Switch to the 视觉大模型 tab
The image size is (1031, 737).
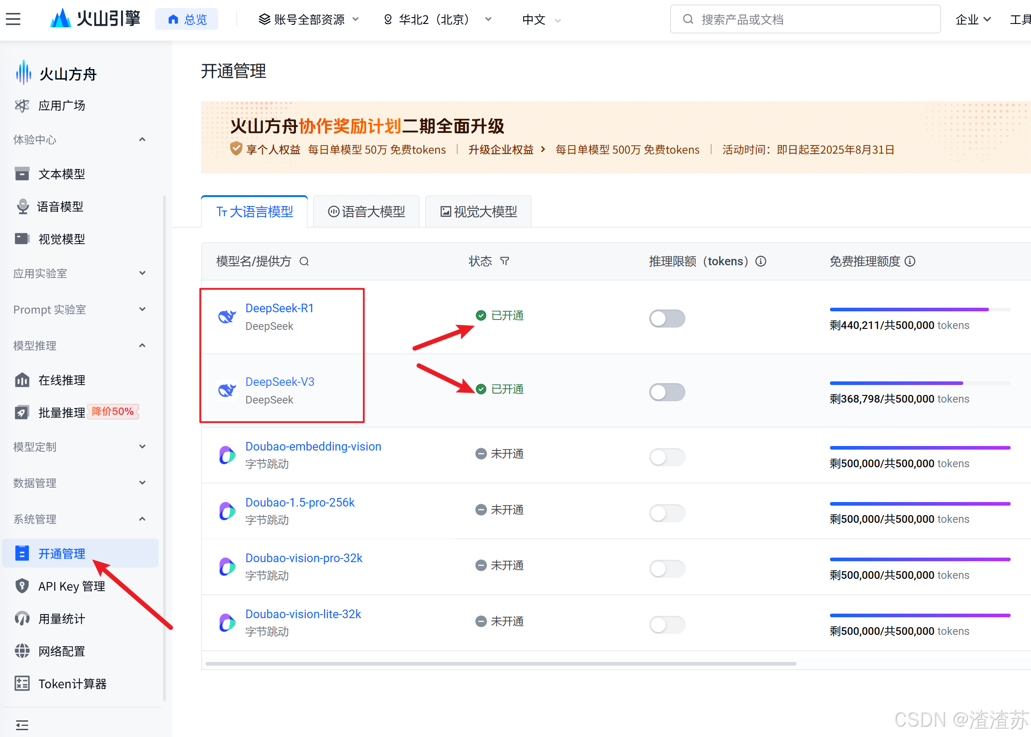[x=478, y=211]
